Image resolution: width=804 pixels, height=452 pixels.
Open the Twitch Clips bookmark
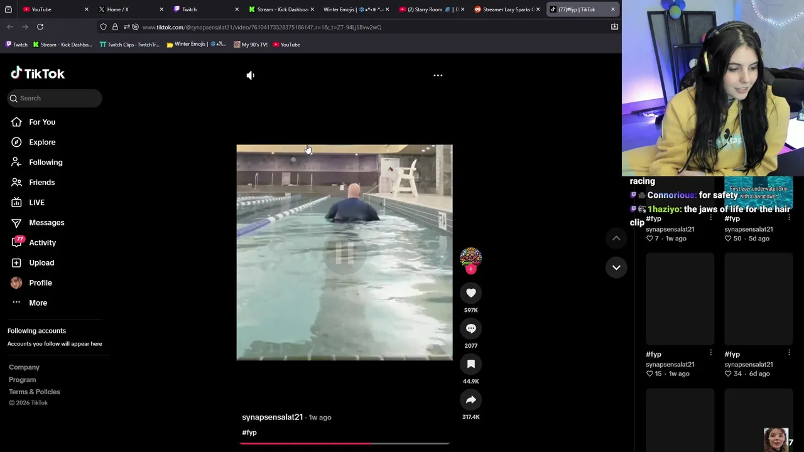pos(129,45)
